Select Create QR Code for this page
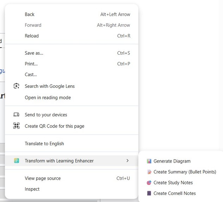Screen dimensions: 223x202 click(72, 126)
